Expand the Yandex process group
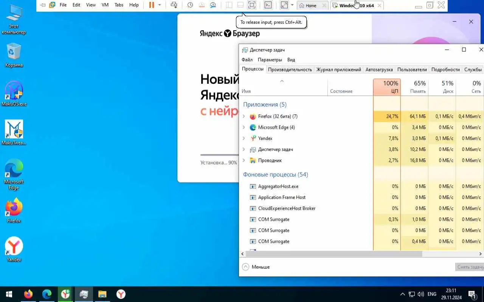 pyautogui.click(x=244, y=138)
